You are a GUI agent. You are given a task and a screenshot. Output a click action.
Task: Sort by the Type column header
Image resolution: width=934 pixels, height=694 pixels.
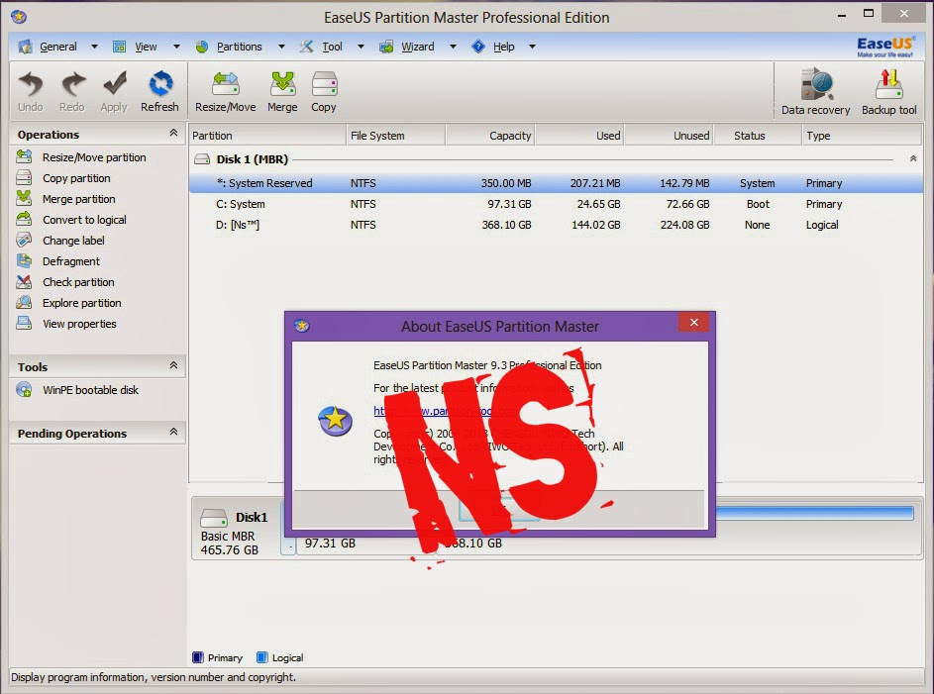click(x=862, y=136)
